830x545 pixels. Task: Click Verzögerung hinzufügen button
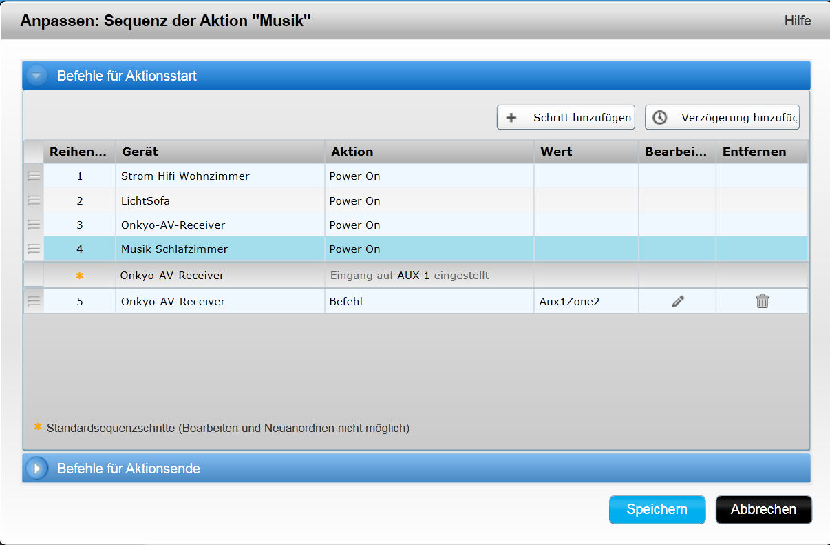point(722,117)
